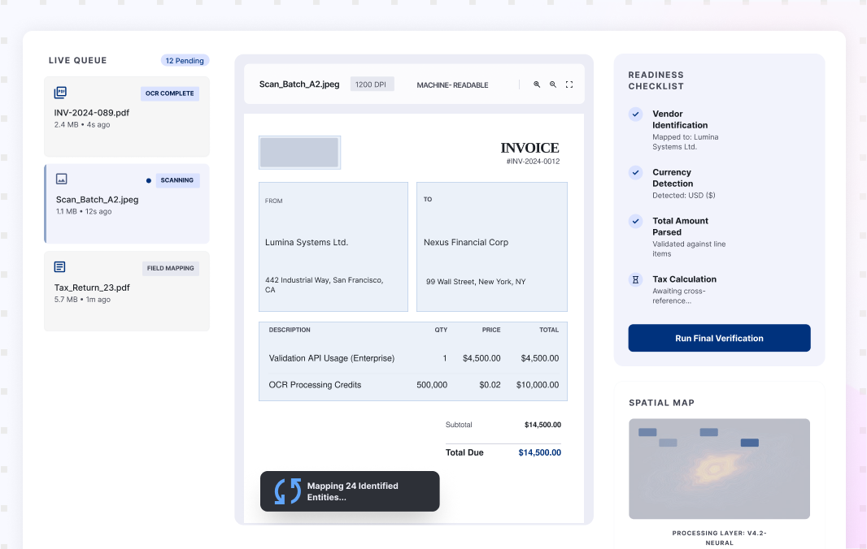
Task: Click image icon on Scan_Batch_A2.jpeg card
Action: point(61,179)
